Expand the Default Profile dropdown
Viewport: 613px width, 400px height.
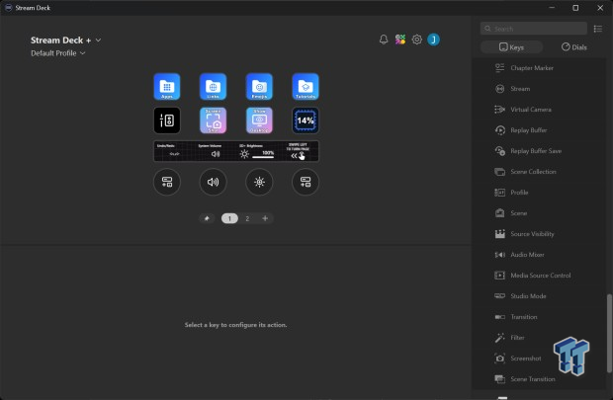pyautogui.click(x=82, y=53)
